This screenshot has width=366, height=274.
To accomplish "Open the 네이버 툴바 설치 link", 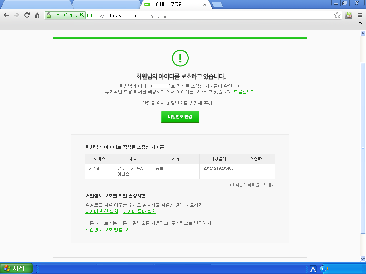I will (x=140, y=212).
